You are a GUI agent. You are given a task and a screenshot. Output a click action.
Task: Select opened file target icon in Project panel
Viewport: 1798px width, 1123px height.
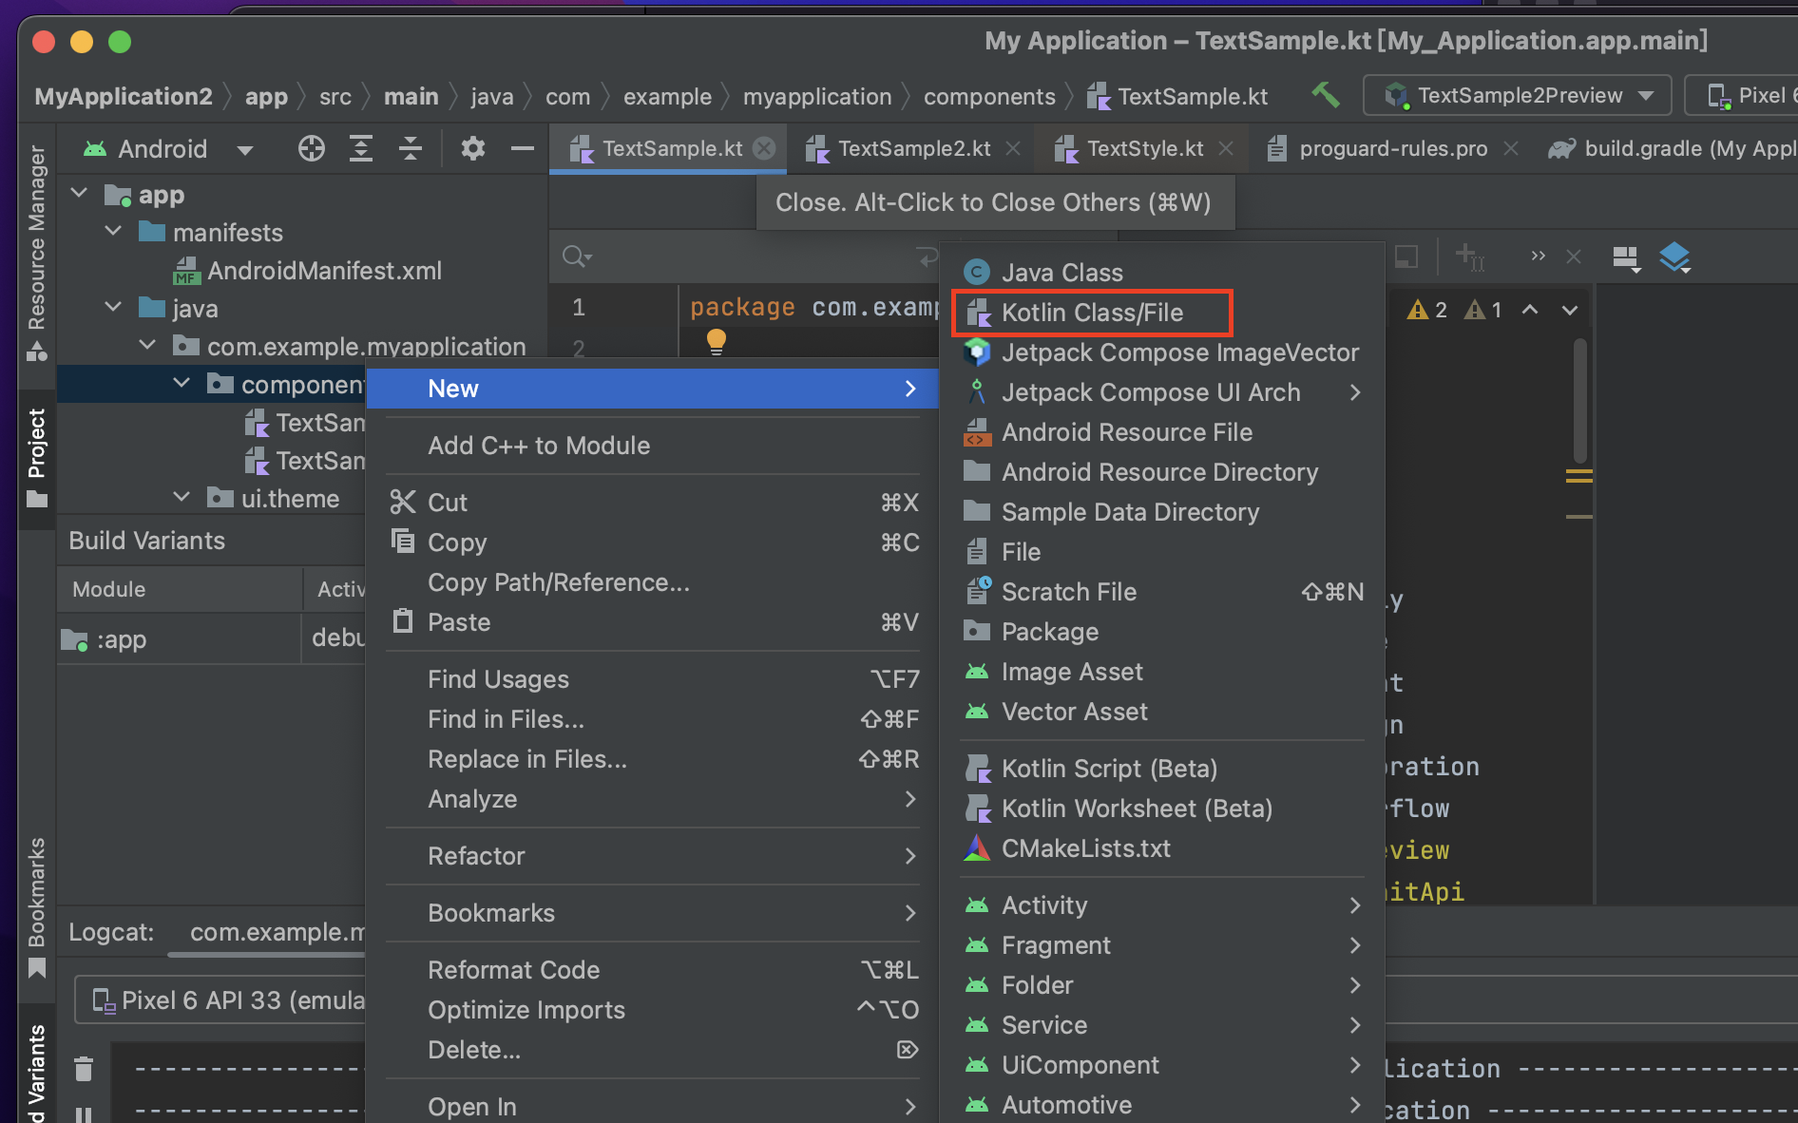(312, 148)
